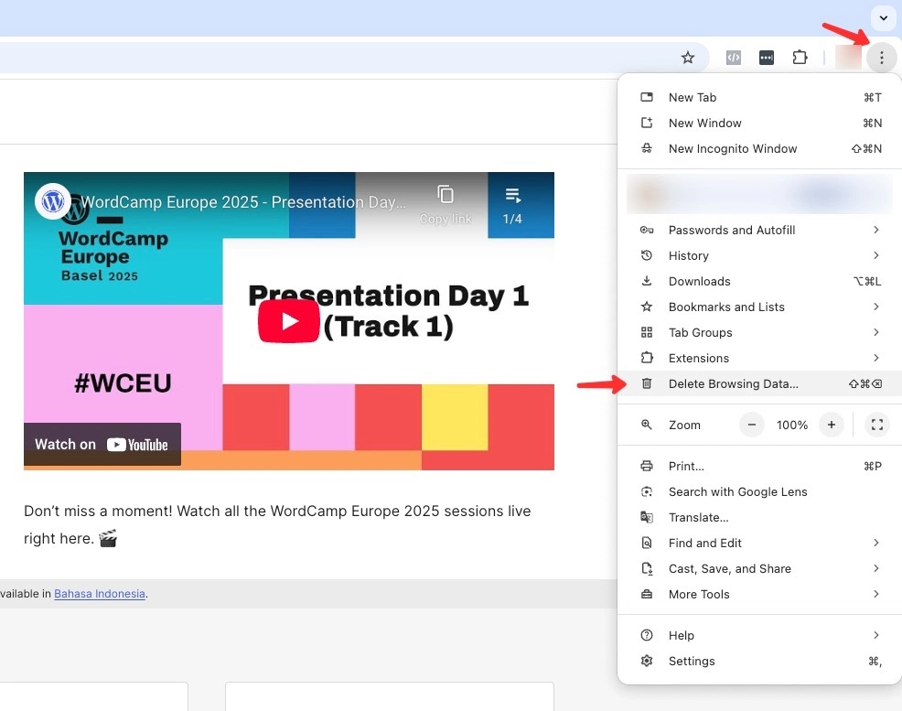The image size is (902, 711).
Task: Expand the Tab Groups chevron
Action: tap(876, 332)
